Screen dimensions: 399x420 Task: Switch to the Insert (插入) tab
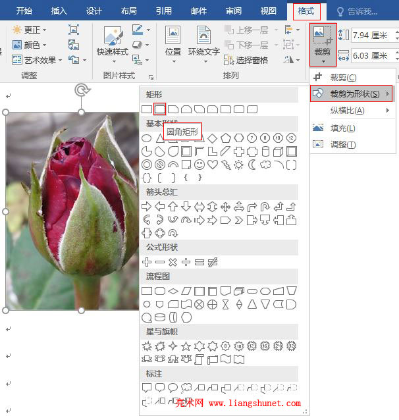coord(59,11)
